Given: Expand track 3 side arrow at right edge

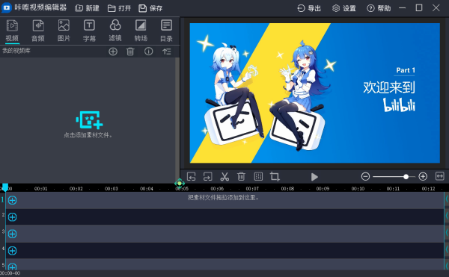Looking at the screenshot, I should (x=447, y=233).
